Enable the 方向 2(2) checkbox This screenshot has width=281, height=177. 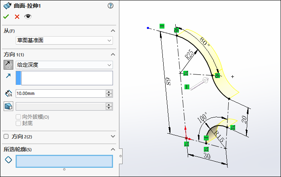coord(6,136)
